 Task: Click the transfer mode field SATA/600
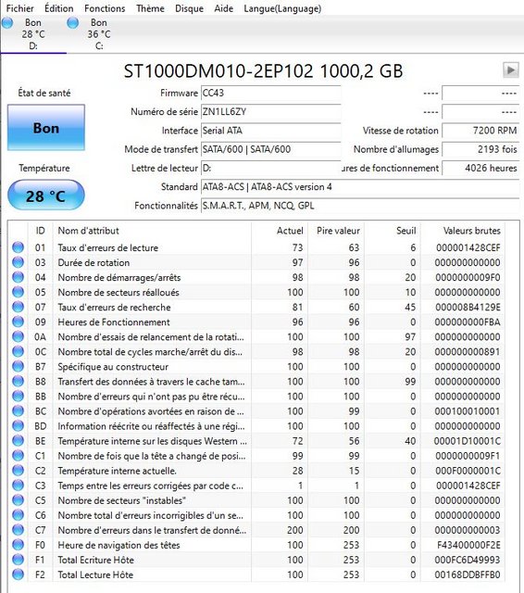click(271, 149)
